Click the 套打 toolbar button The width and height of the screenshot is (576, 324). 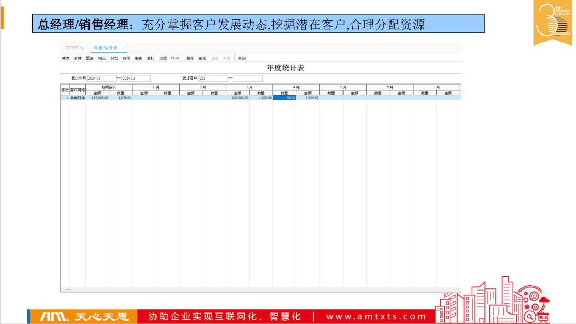tap(150, 58)
